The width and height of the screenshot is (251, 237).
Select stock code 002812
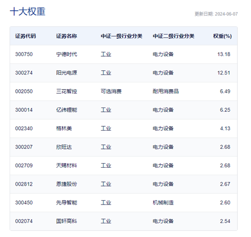click(x=24, y=184)
